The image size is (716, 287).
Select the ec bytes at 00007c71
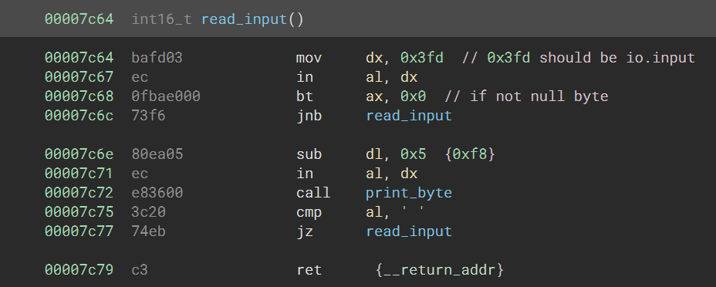pos(140,174)
